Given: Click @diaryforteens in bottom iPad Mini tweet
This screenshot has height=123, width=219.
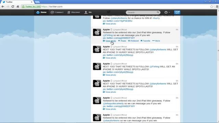Looking at the screenshot, I should tap(111, 121).
